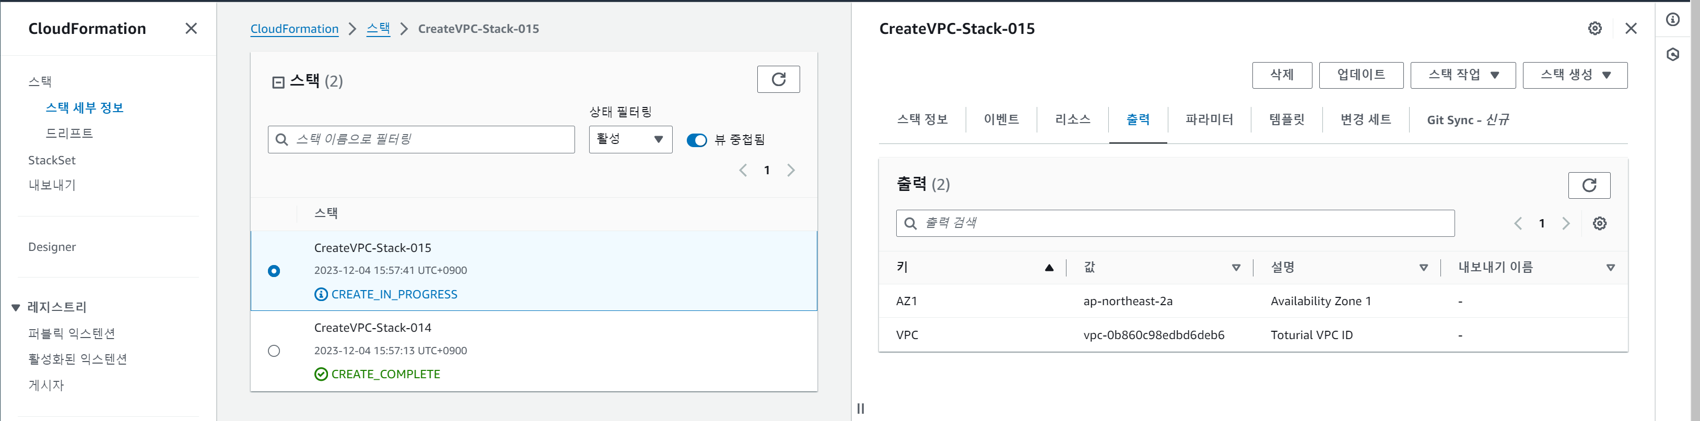Toggle the 뷰 중첩됨 switch
The image size is (1700, 421).
pos(696,140)
